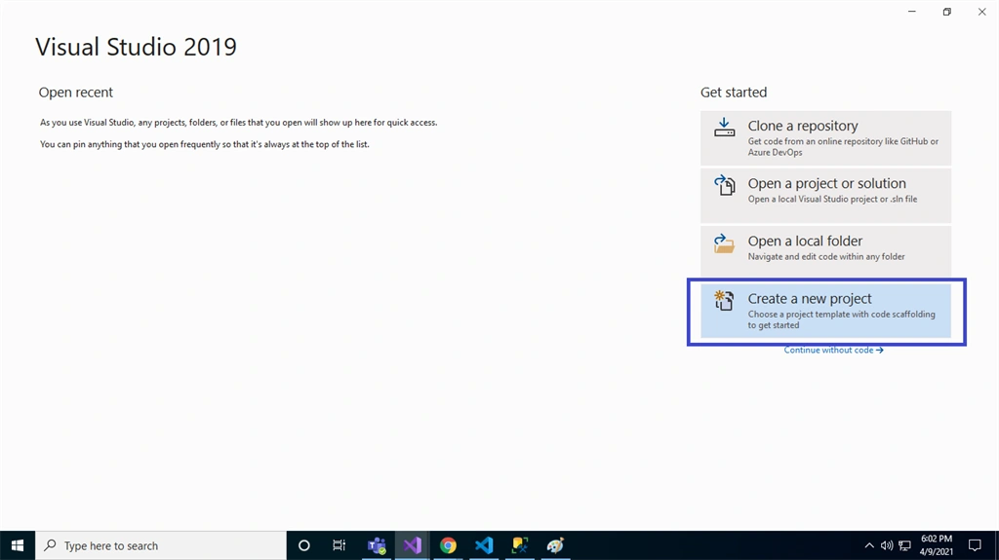This screenshot has height=560, width=999.
Task: Restore down the Visual Studio window
Action: (946, 12)
